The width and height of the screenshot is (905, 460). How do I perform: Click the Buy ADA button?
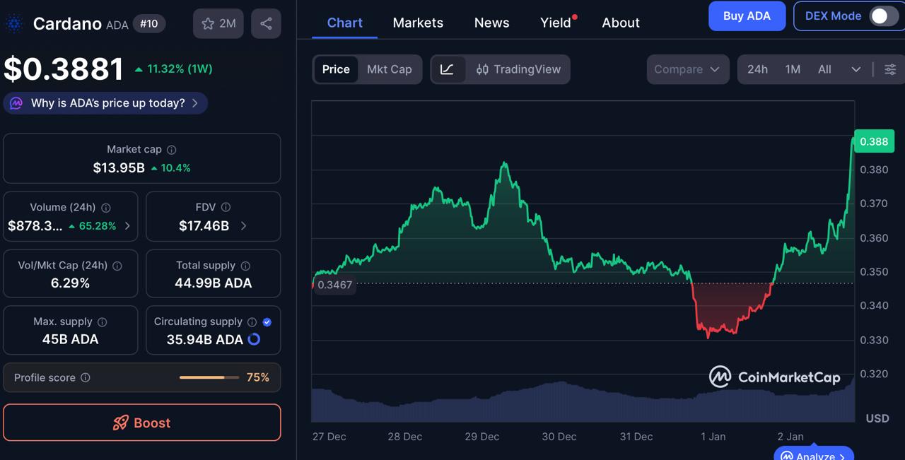click(747, 16)
